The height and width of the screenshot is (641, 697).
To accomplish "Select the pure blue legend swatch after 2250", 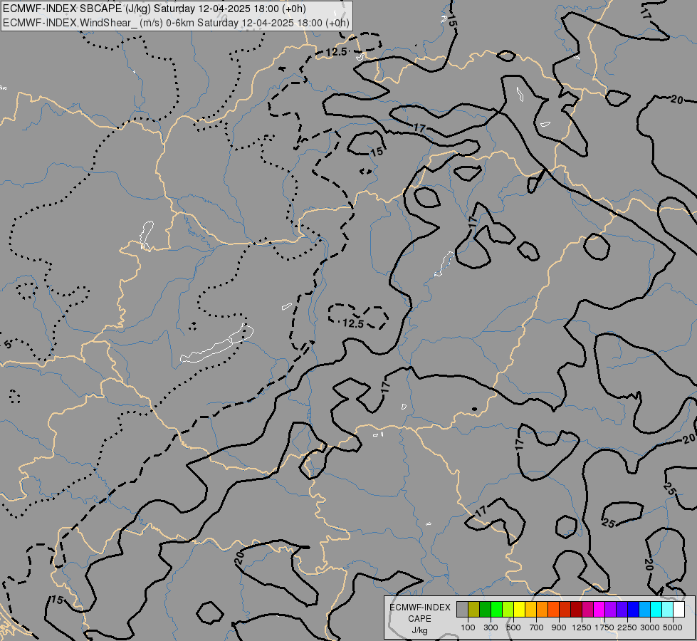I will point(634,610).
